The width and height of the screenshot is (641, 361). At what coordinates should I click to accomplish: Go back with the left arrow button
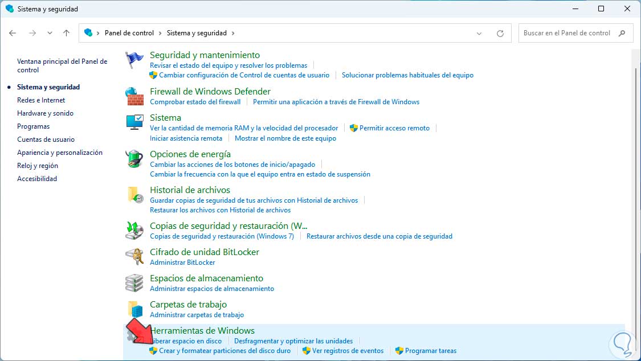(x=13, y=33)
